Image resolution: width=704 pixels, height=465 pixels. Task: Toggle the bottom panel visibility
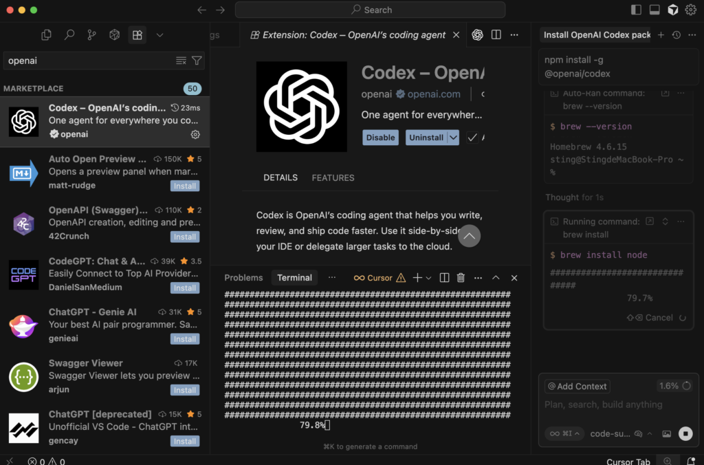654,10
